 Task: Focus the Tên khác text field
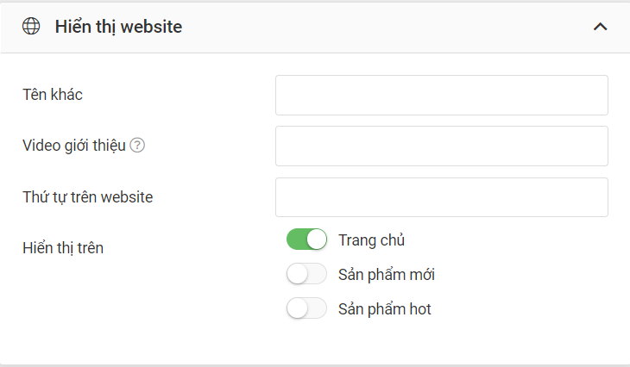442,95
